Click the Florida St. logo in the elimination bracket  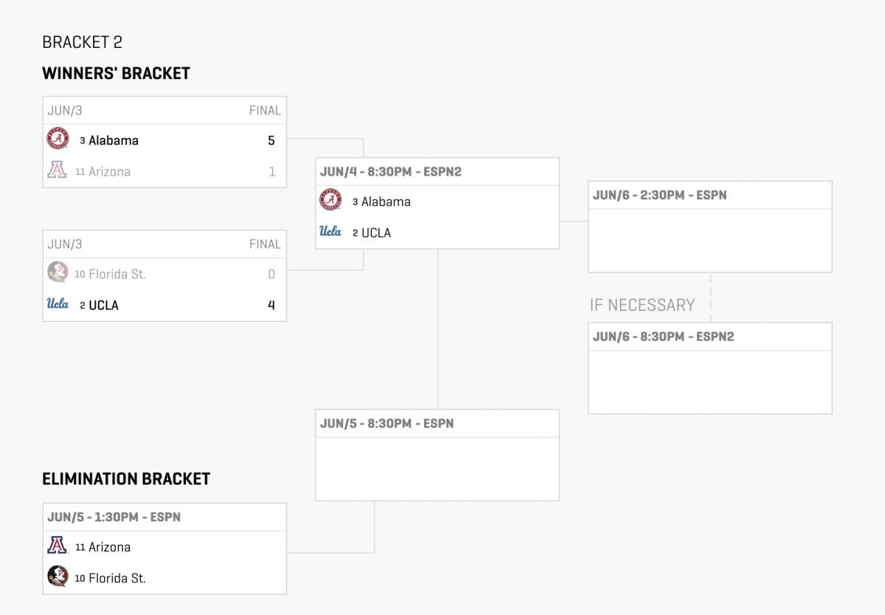tap(58, 577)
